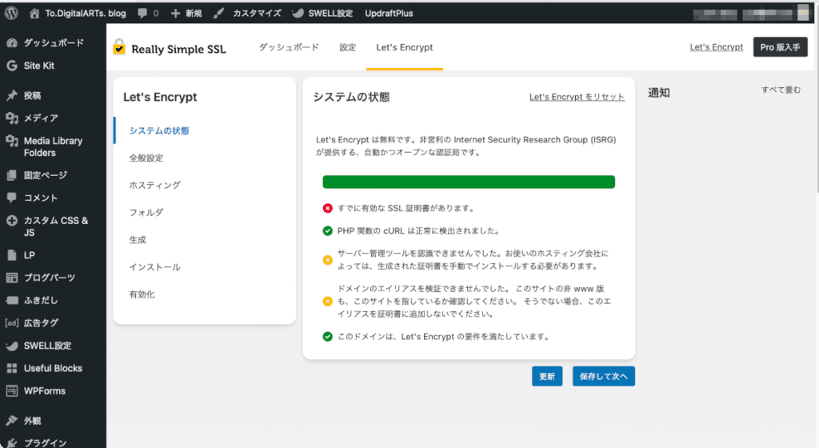Open カスタマイズ in the admin bar
819x448 pixels.
click(247, 13)
